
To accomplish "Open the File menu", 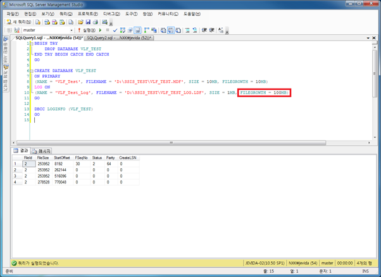I will [13, 14].
